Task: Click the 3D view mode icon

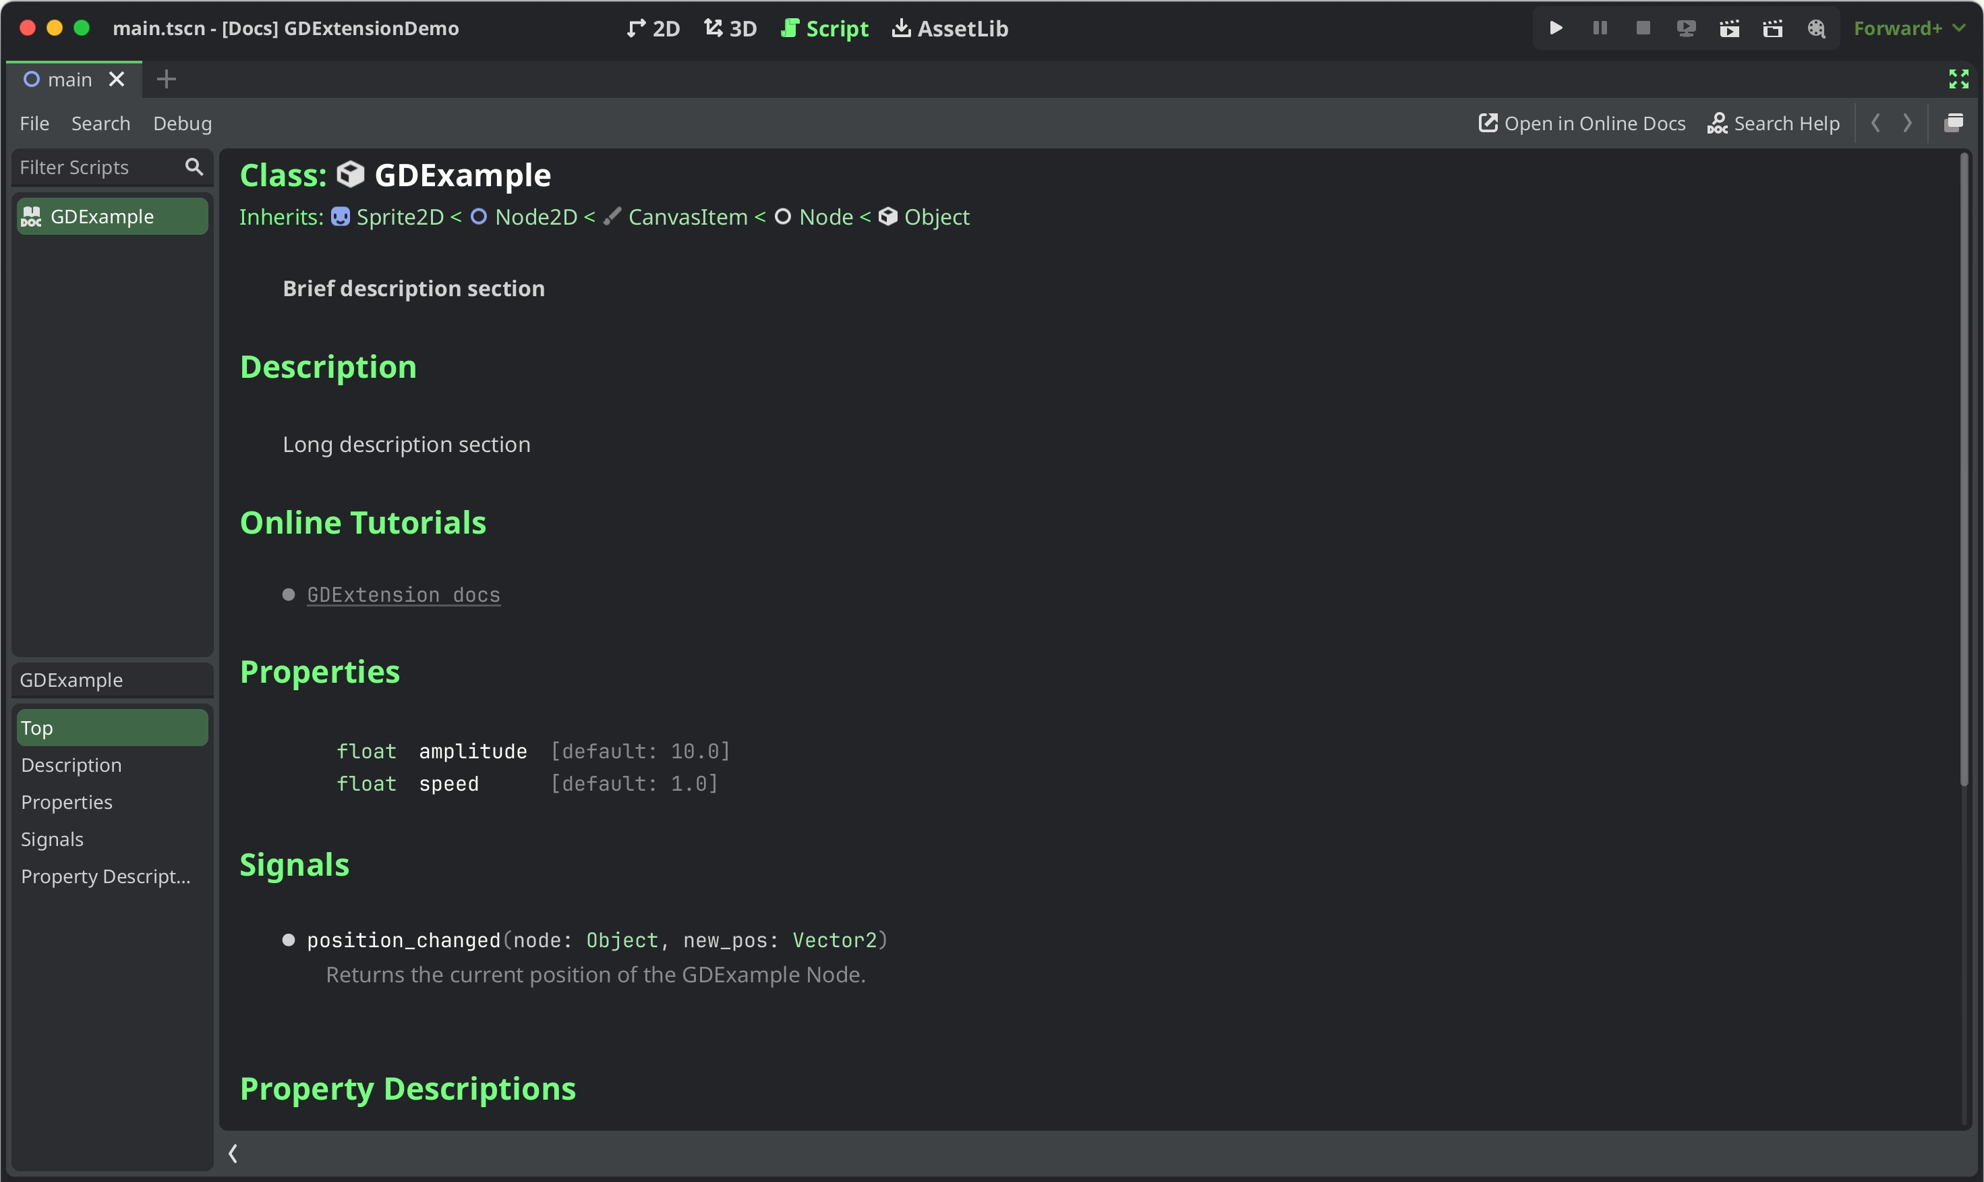Action: click(730, 28)
